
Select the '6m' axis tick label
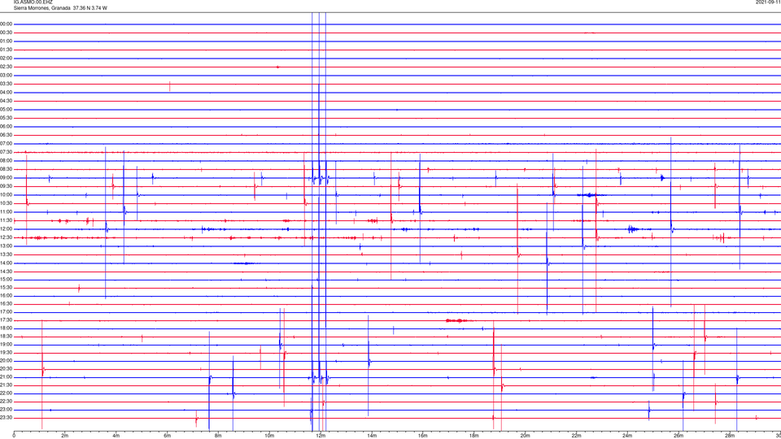(167, 436)
